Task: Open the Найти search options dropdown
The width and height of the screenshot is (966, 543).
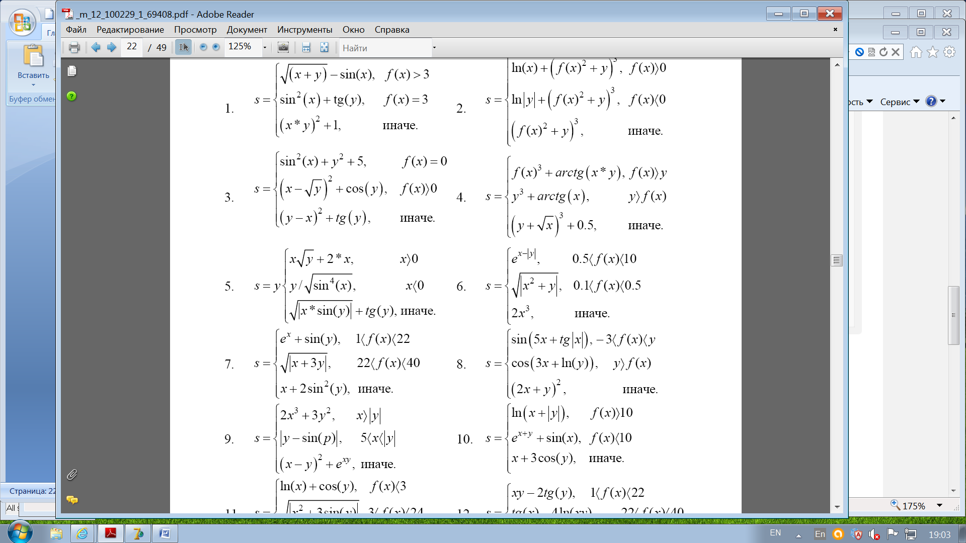Action: [x=434, y=48]
